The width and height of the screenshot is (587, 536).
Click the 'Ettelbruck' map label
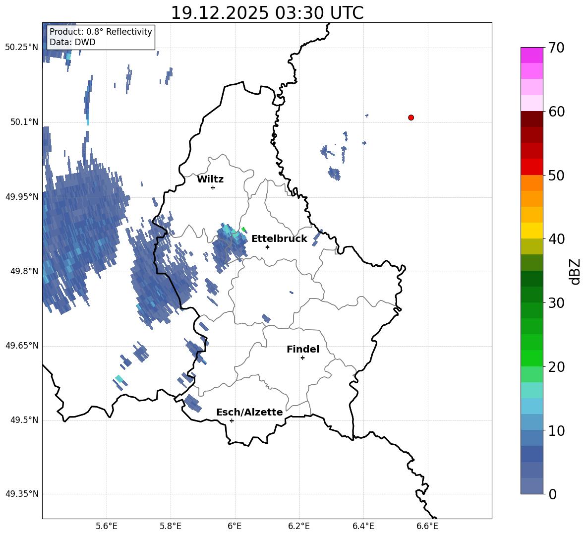pyautogui.click(x=279, y=239)
